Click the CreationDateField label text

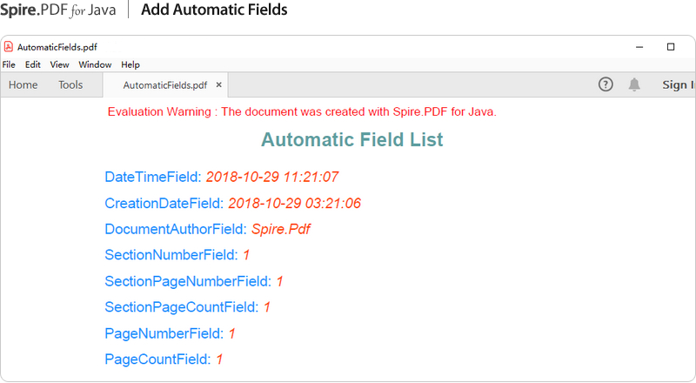pos(164,204)
